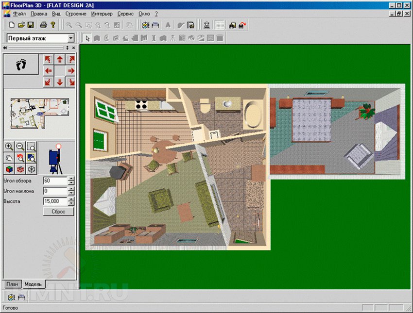
Task: Select the Zoom Out magnifier tool
Action: pos(19,147)
